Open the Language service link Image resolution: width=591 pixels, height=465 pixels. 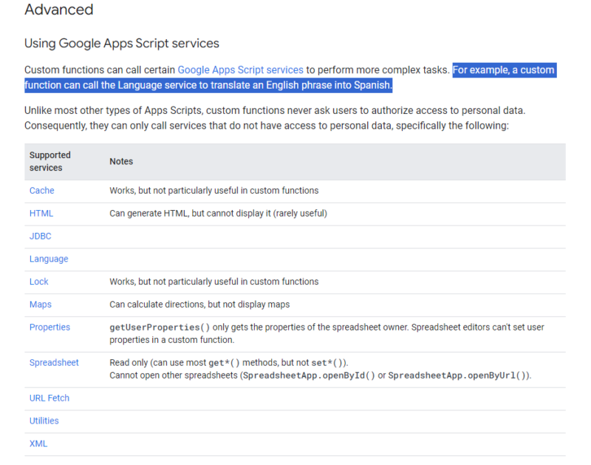click(49, 259)
